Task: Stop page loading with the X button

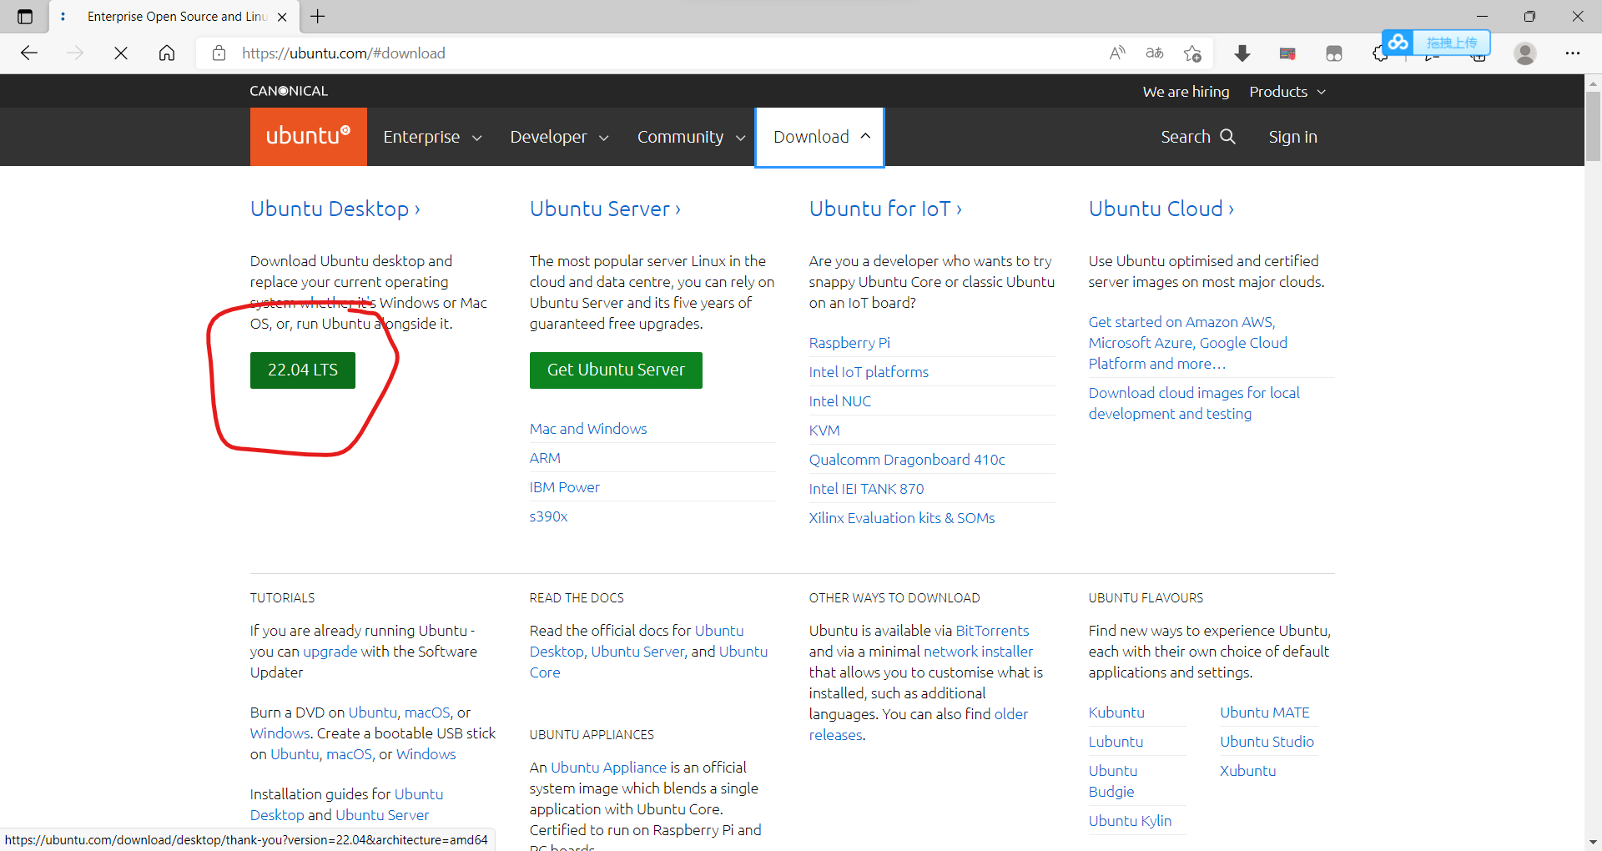Action: pyautogui.click(x=121, y=53)
